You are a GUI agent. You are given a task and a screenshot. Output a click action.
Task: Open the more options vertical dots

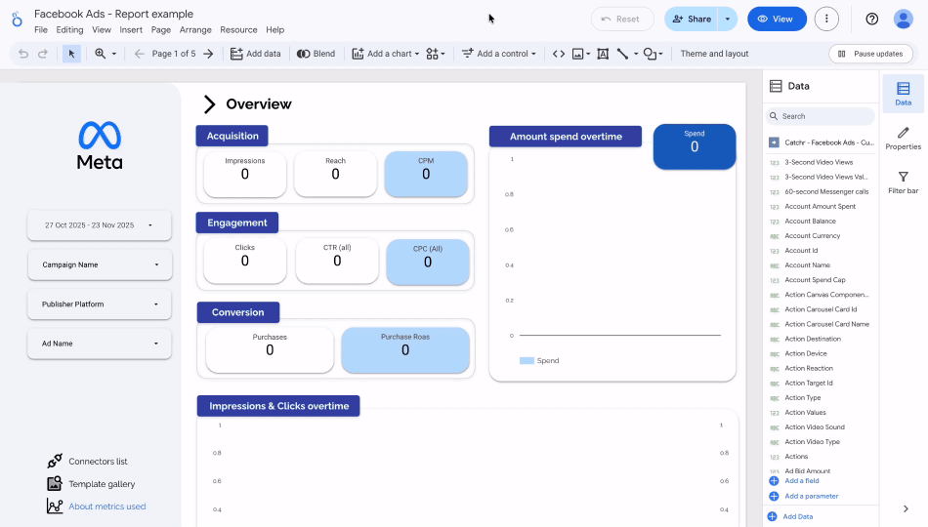pyautogui.click(x=826, y=19)
